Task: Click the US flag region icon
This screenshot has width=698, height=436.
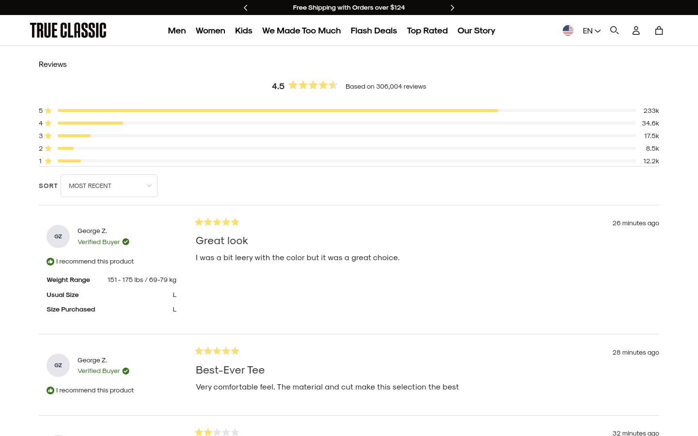Action: (x=568, y=31)
